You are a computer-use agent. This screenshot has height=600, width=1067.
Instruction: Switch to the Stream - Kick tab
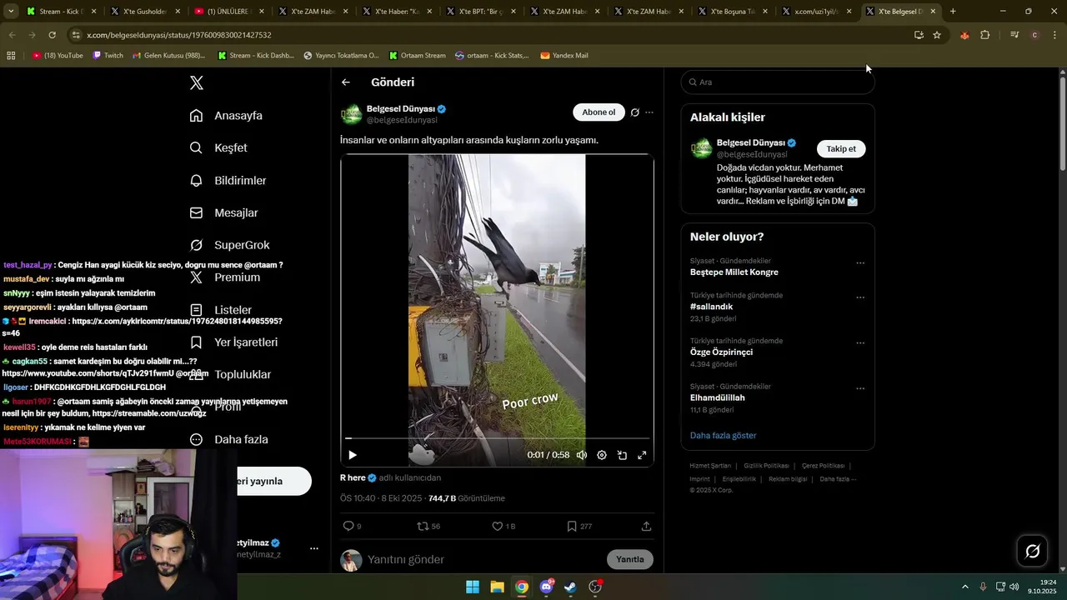click(62, 12)
